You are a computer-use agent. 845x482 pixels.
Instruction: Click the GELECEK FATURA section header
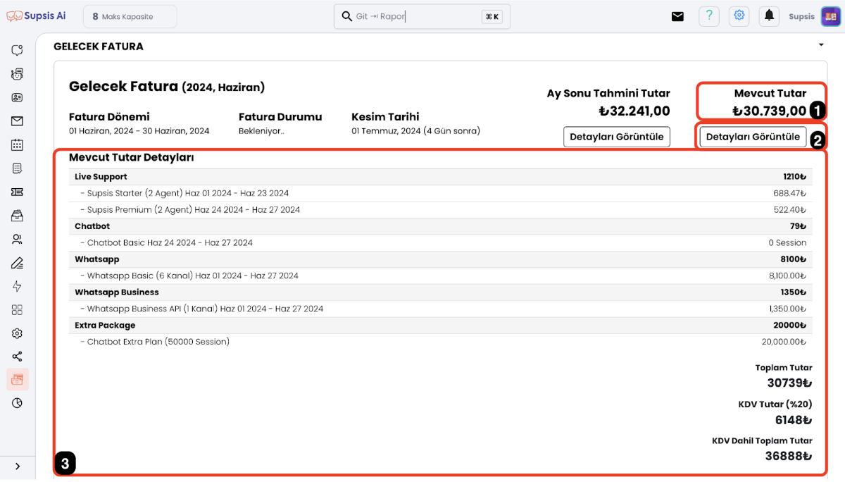pyautogui.click(x=99, y=47)
